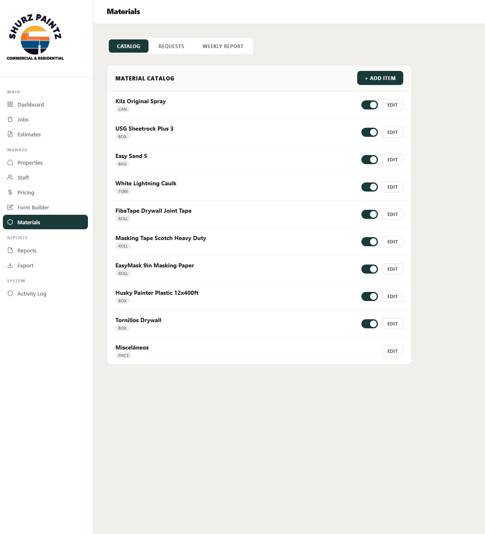485x534 pixels.
Task: Click the Dashboard grid icon
Action: coord(10,104)
